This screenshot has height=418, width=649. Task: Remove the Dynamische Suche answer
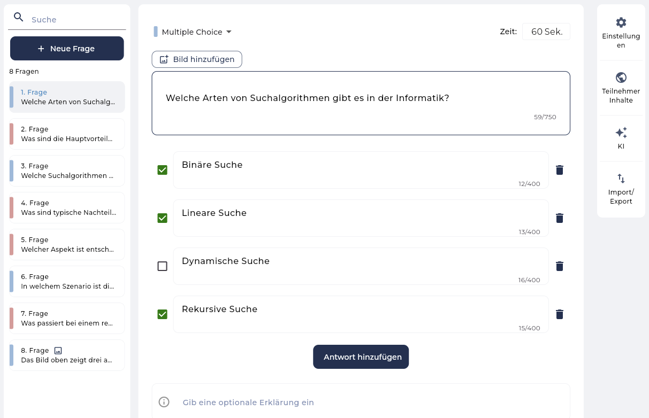[x=560, y=266]
